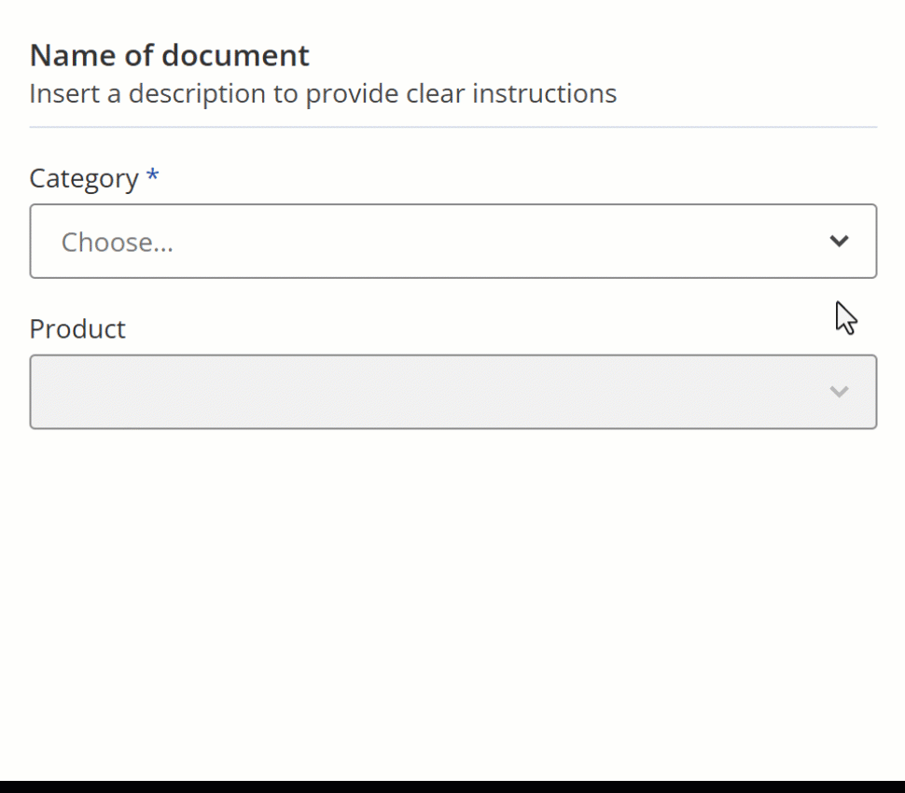Image resolution: width=905 pixels, height=793 pixels.
Task: Click the word 'instructions' in the description
Action: pos(544,93)
